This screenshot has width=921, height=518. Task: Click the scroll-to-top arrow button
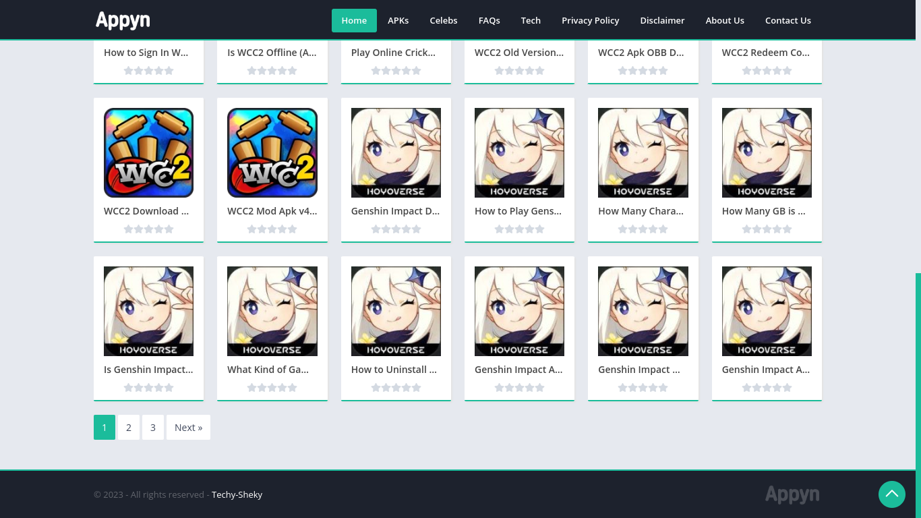pos(891,494)
